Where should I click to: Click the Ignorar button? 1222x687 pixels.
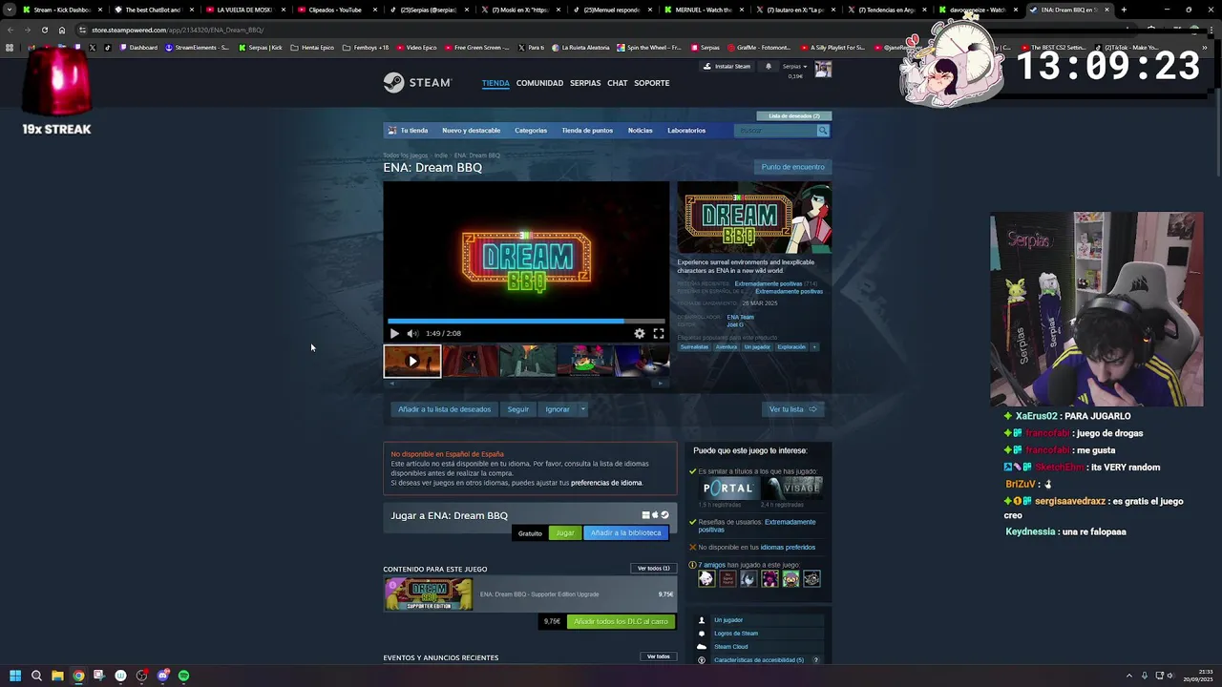[558, 409]
